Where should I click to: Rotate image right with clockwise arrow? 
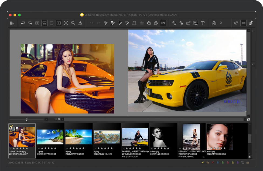156,23
